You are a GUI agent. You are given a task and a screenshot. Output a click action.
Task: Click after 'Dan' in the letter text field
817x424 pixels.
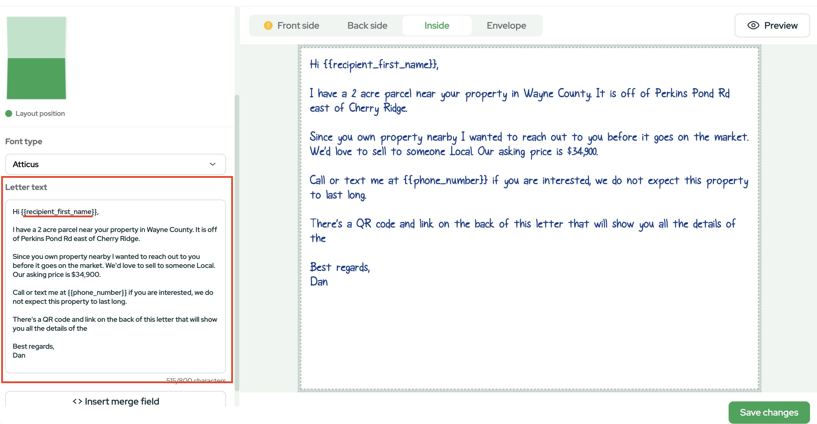pyautogui.click(x=26, y=355)
